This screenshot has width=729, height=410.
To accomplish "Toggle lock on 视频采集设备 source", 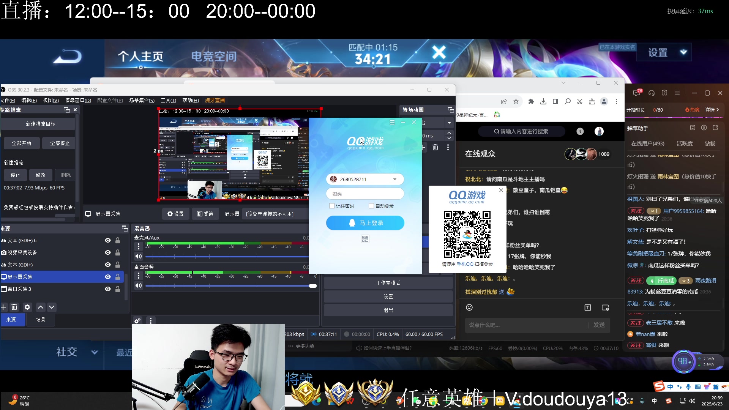I will 118,252.
